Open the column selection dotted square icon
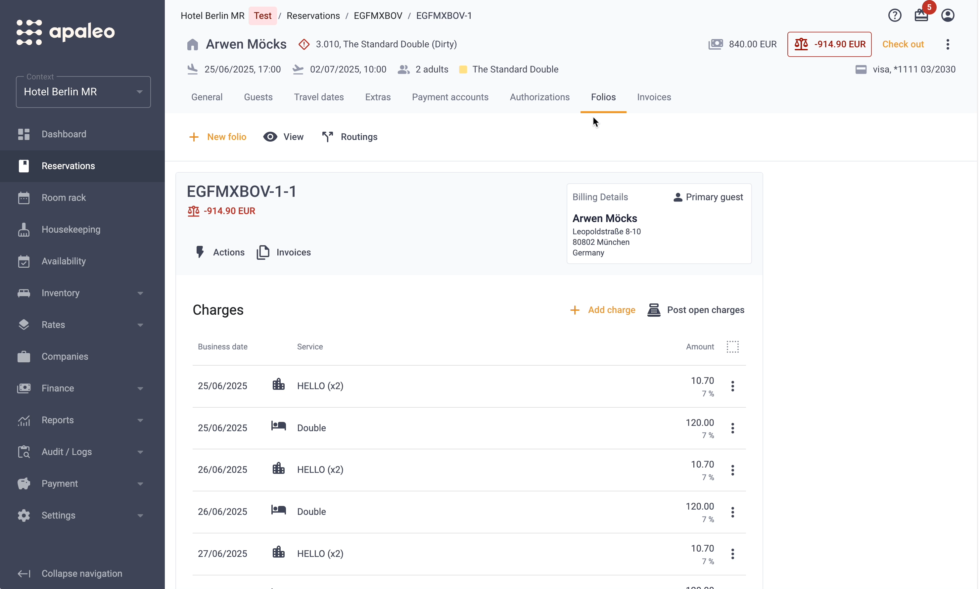The image size is (979, 589). point(732,346)
